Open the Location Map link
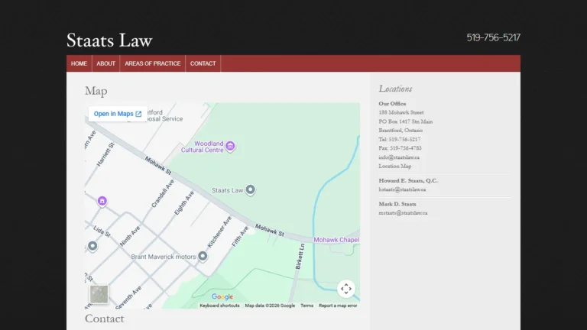 click(394, 166)
